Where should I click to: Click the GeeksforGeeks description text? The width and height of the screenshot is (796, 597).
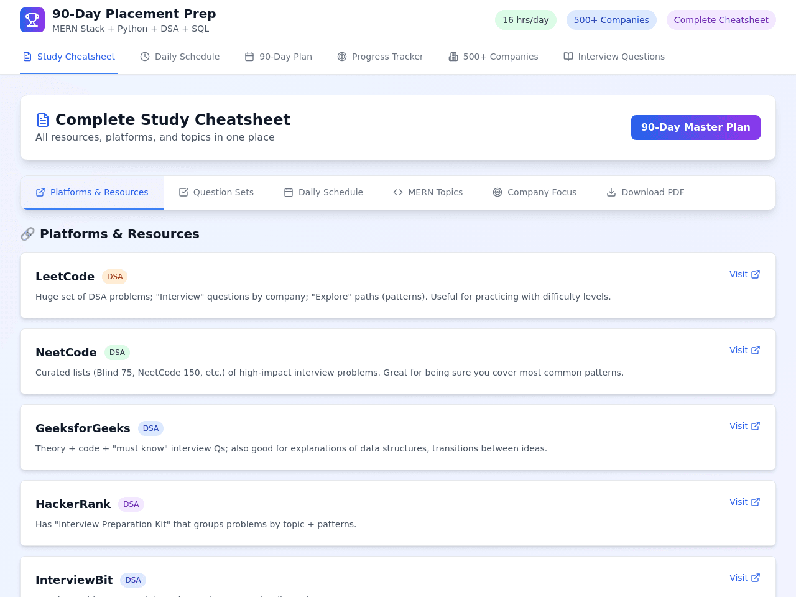pos(291,448)
